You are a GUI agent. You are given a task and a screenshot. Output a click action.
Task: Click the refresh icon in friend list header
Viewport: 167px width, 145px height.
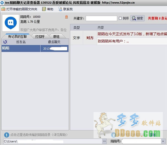click(x=5, y=42)
